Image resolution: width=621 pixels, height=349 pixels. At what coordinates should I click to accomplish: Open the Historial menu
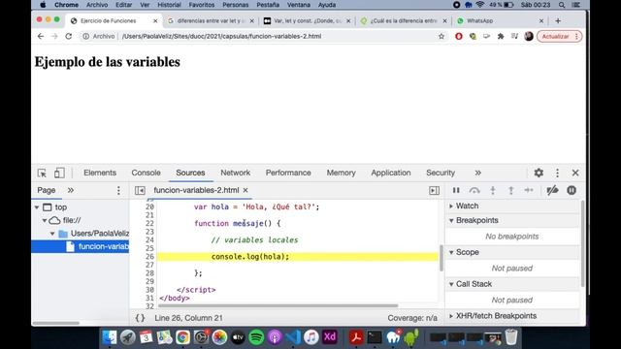click(x=169, y=5)
